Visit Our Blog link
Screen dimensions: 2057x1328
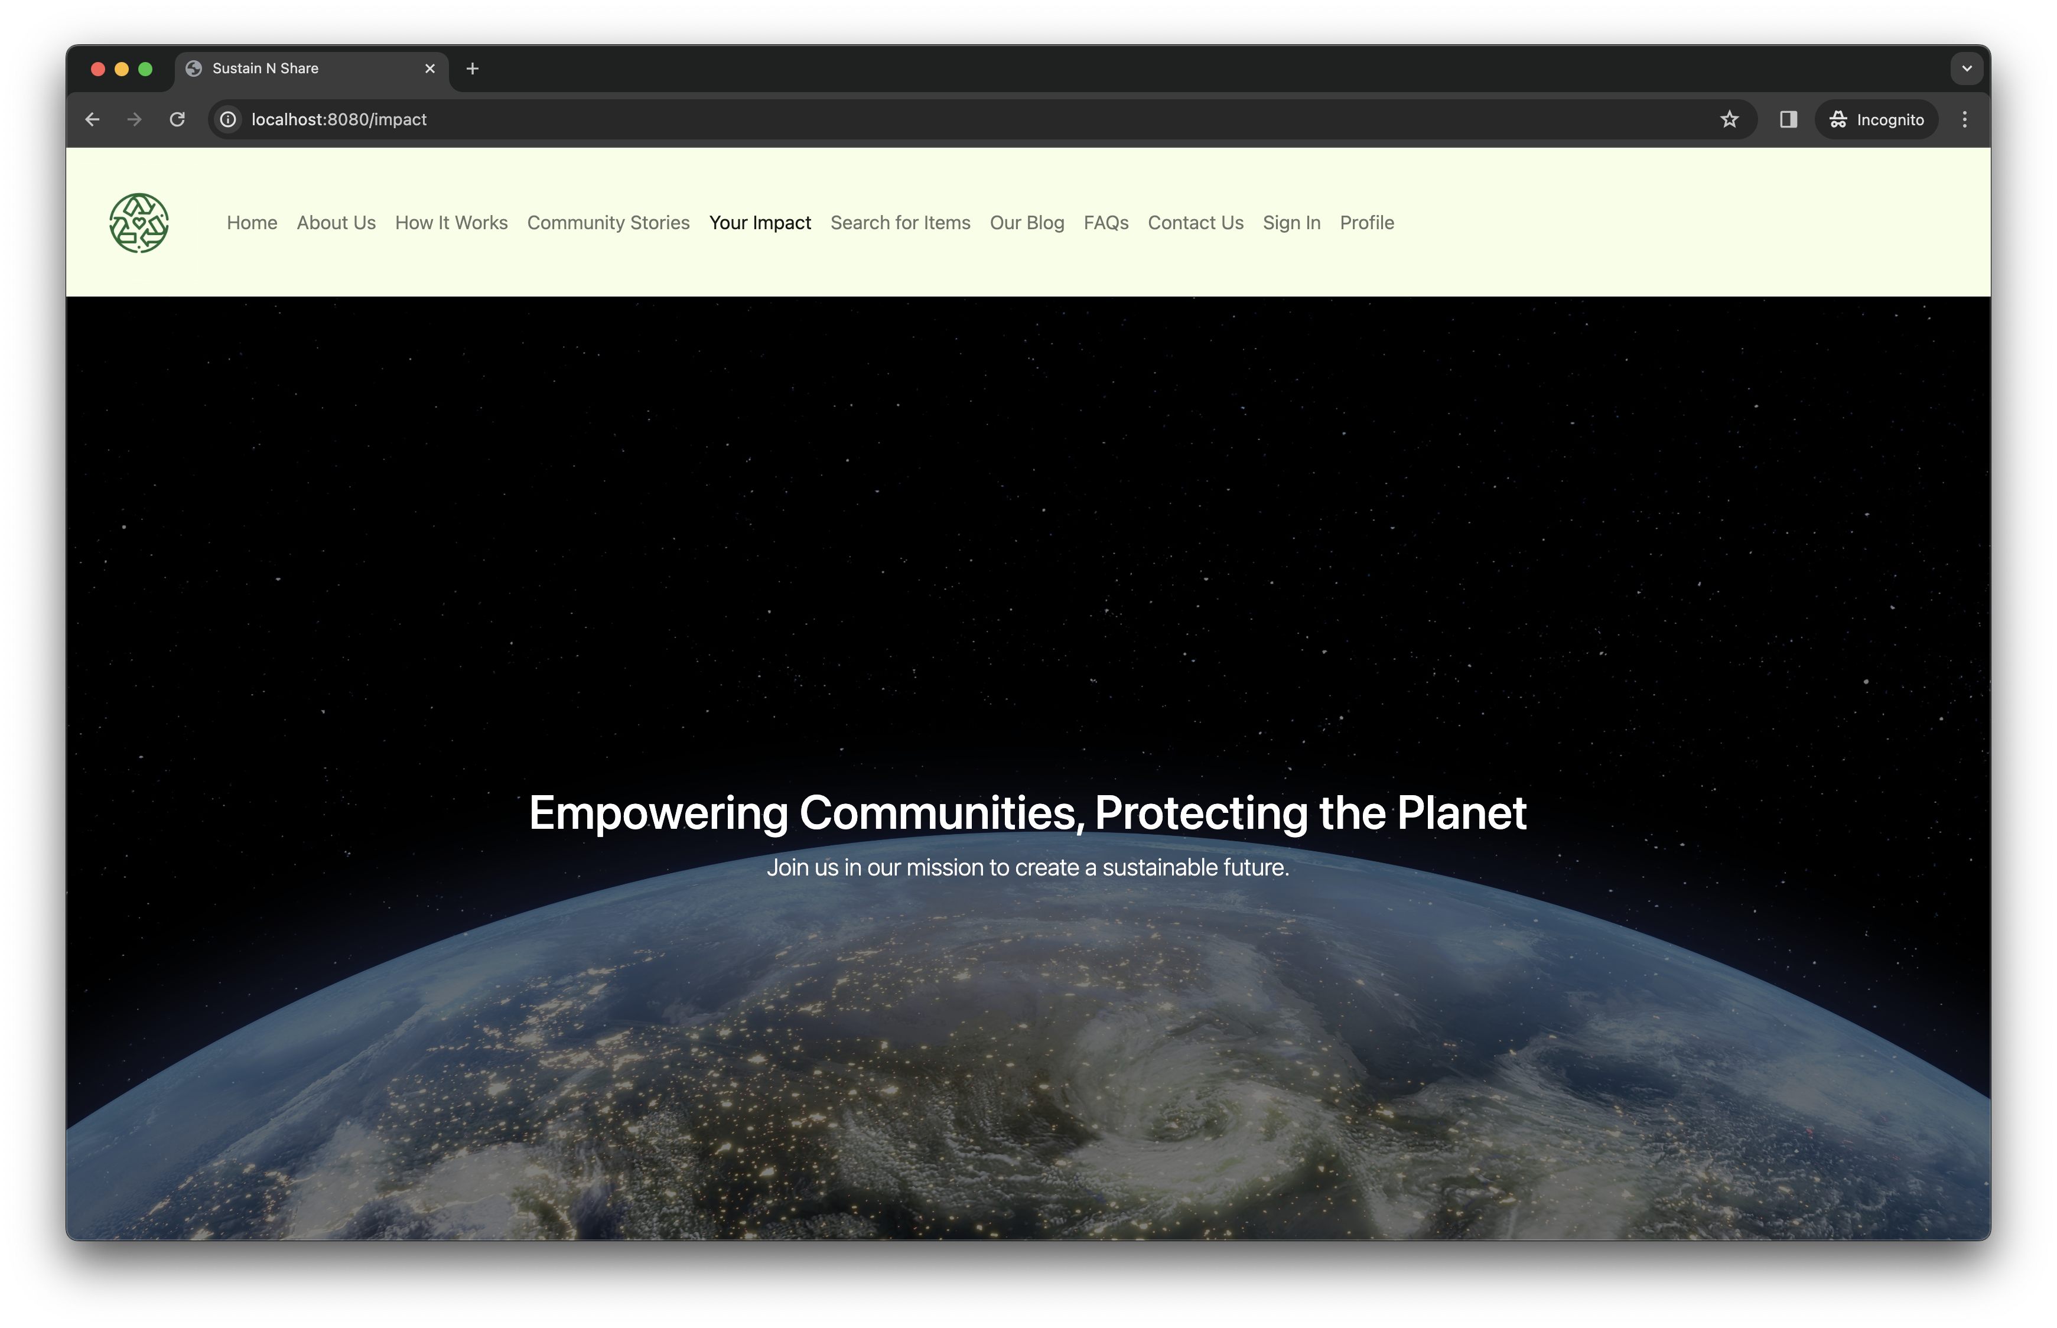click(x=1026, y=223)
